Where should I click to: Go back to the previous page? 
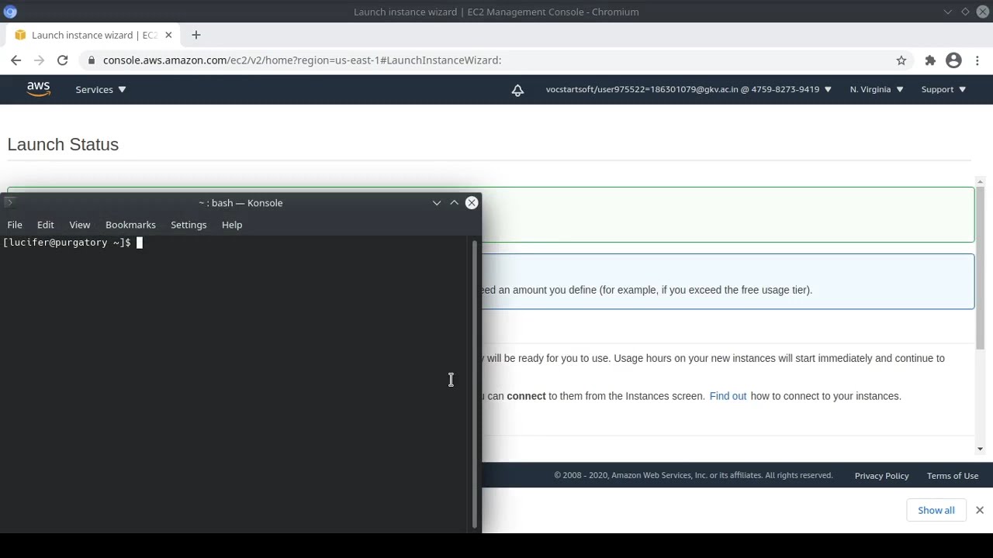(16, 60)
